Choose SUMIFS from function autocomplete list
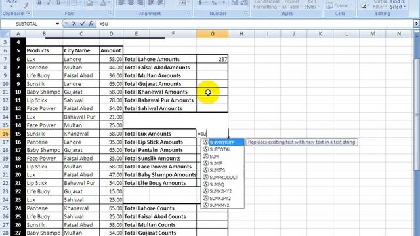This screenshot has width=420, height=236. (x=222, y=170)
